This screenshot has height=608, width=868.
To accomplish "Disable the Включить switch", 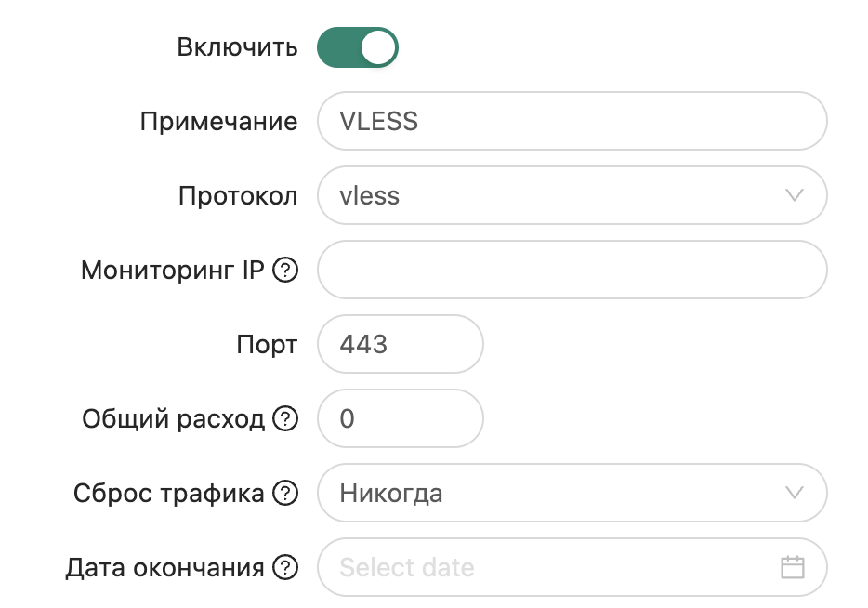I will (358, 47).
